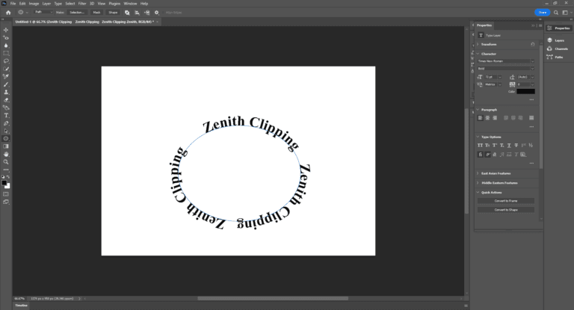Click the Mask button
Image resolution: width=574 pixels, height=310 pixels.
(96, 13)
